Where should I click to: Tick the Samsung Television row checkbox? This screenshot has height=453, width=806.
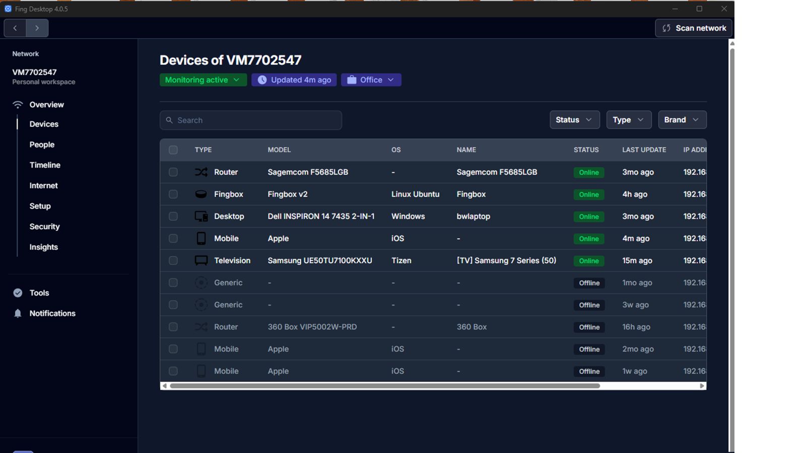(173, 261)
